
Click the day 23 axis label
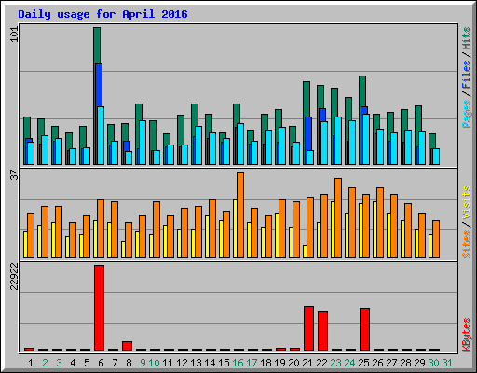(335, 363)
